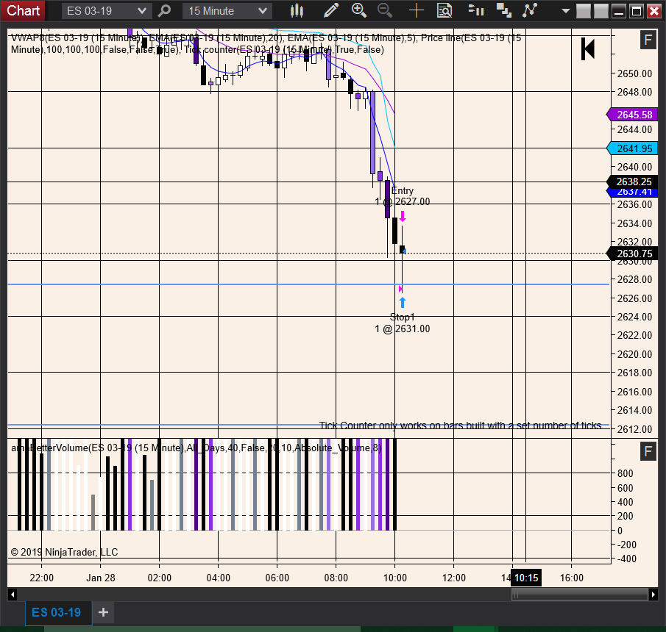This screenshot has width=666, height=632.
Task: Click the 10:15 time axis marker
Action: 526,578
